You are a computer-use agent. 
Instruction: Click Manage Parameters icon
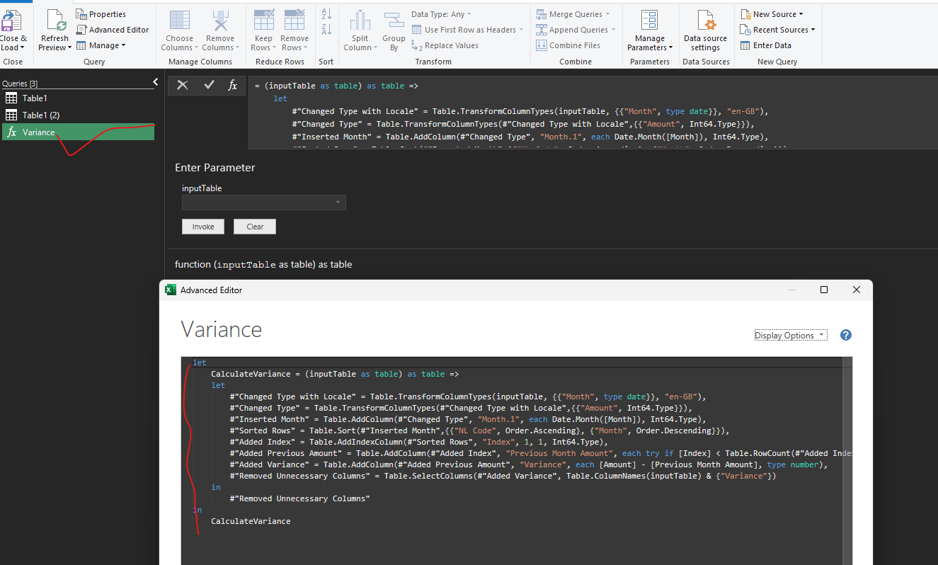[649, 21]
